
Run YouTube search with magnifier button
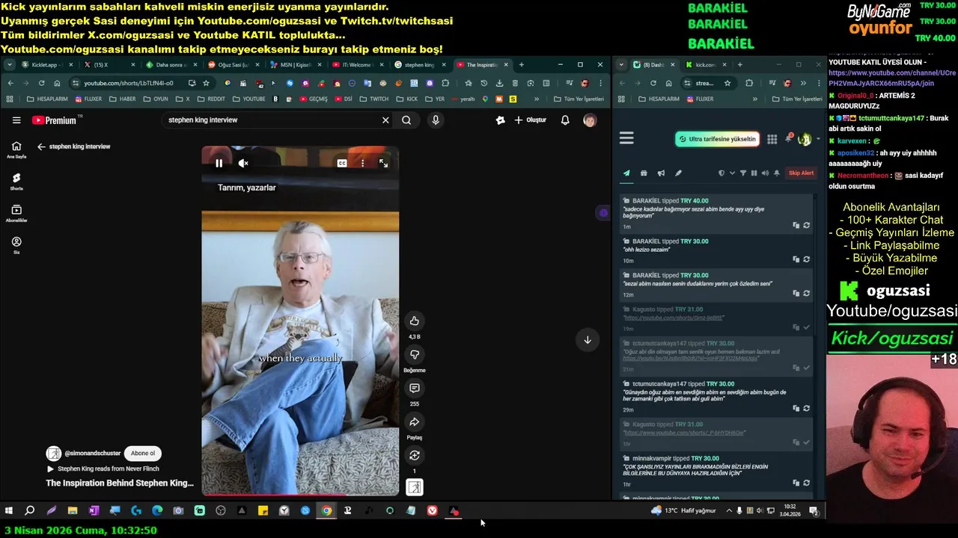pyautogui.click(x=406, y=120)
